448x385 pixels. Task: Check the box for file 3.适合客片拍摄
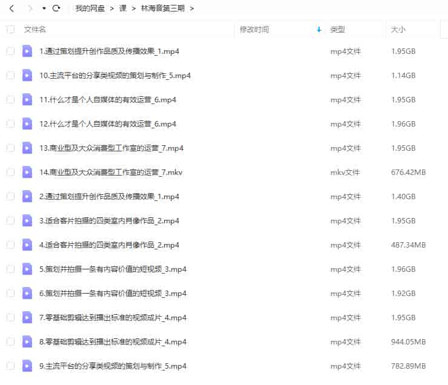[x=10, y=220]
